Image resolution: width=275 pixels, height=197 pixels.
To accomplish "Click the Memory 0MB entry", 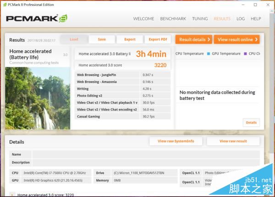I will [x=117, y=180].
